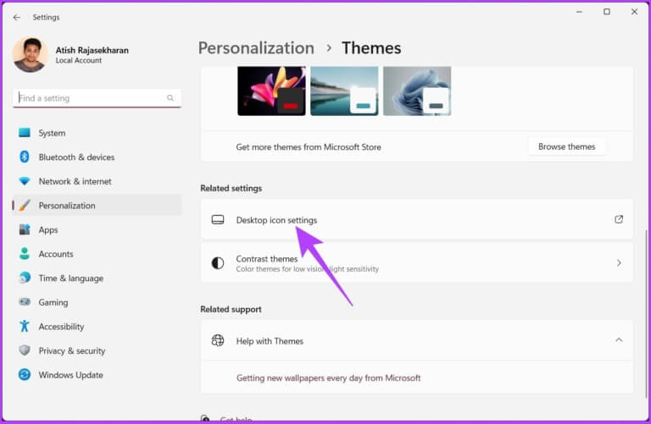
Task: Click the Accounts person icon
Action: point(25,254)
